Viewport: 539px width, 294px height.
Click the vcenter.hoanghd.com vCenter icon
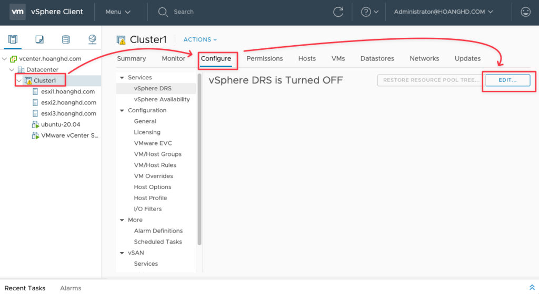(13, 59)
